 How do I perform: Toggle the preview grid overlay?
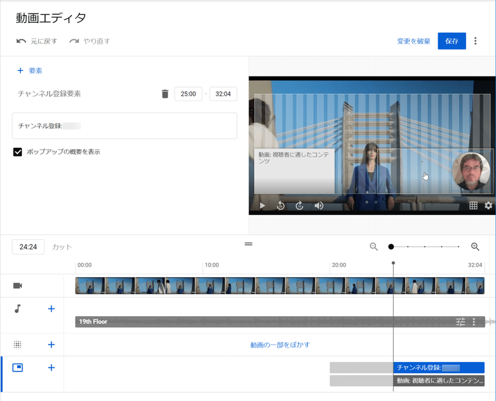pyautogui.click(x=473, y=205)
